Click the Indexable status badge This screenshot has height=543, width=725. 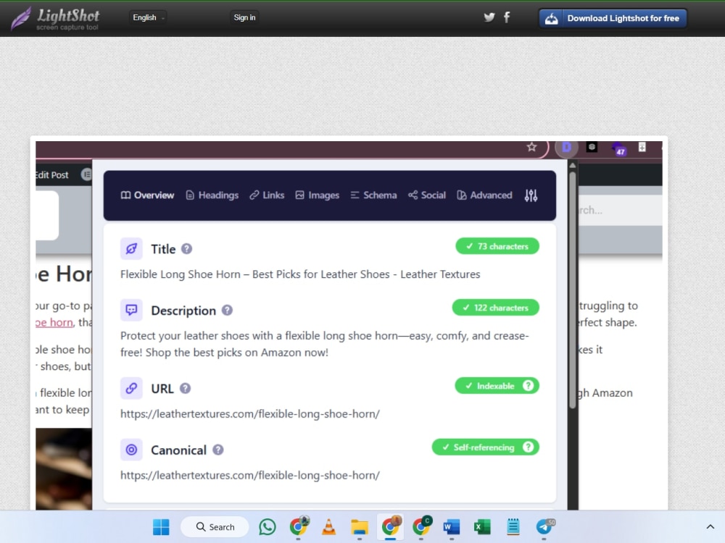click(497, 386)
